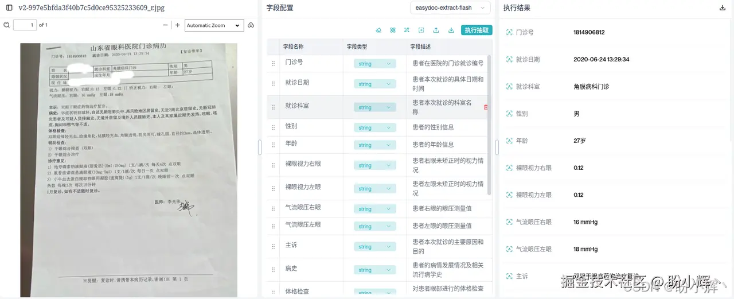Click the locate icon next to 年龄 result
The image size is (734, 299).
[509, 141]
